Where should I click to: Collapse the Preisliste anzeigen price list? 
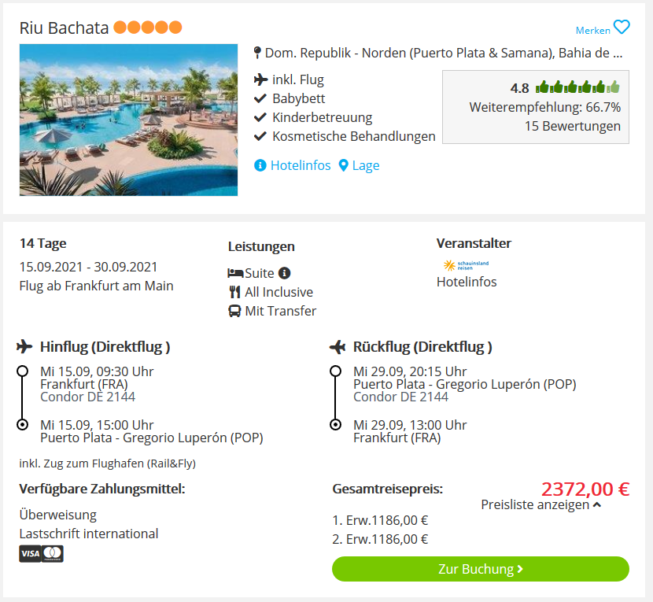[x=541, y=505]
